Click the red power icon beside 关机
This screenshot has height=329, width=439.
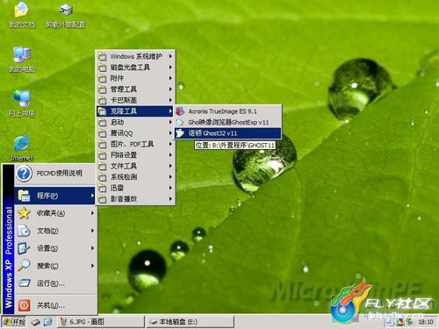point(24,305)
